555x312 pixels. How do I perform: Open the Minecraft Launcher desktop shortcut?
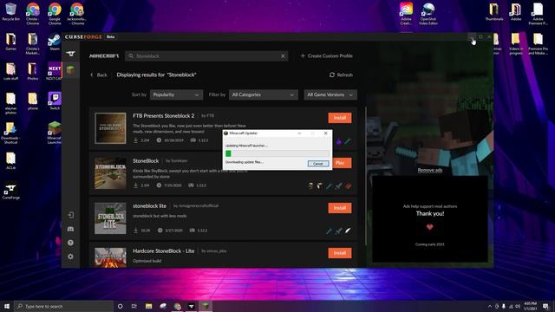coord(54,133)
